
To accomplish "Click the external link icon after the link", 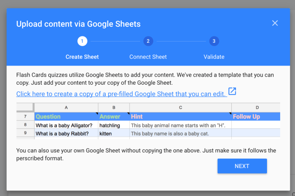I will pos(232,91).
